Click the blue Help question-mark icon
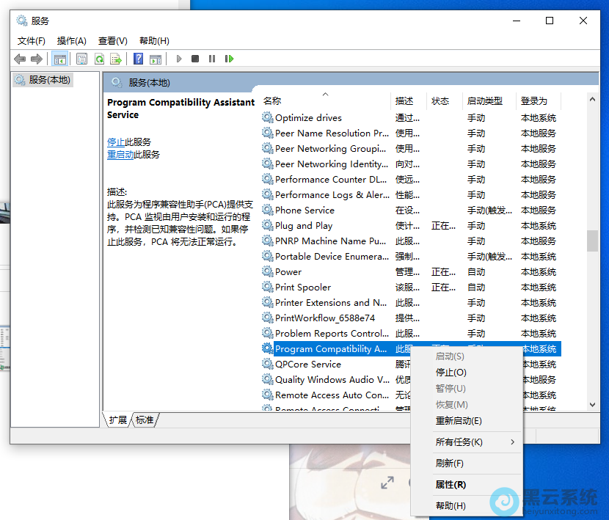The height and width of the screenshot is (520, 609). pos(138,59)
